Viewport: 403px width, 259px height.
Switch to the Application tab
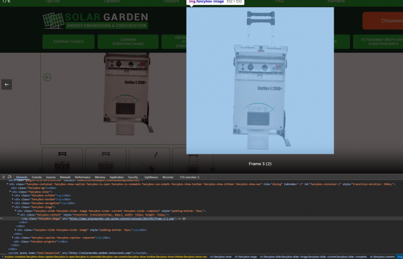click(x=116, y=177)
